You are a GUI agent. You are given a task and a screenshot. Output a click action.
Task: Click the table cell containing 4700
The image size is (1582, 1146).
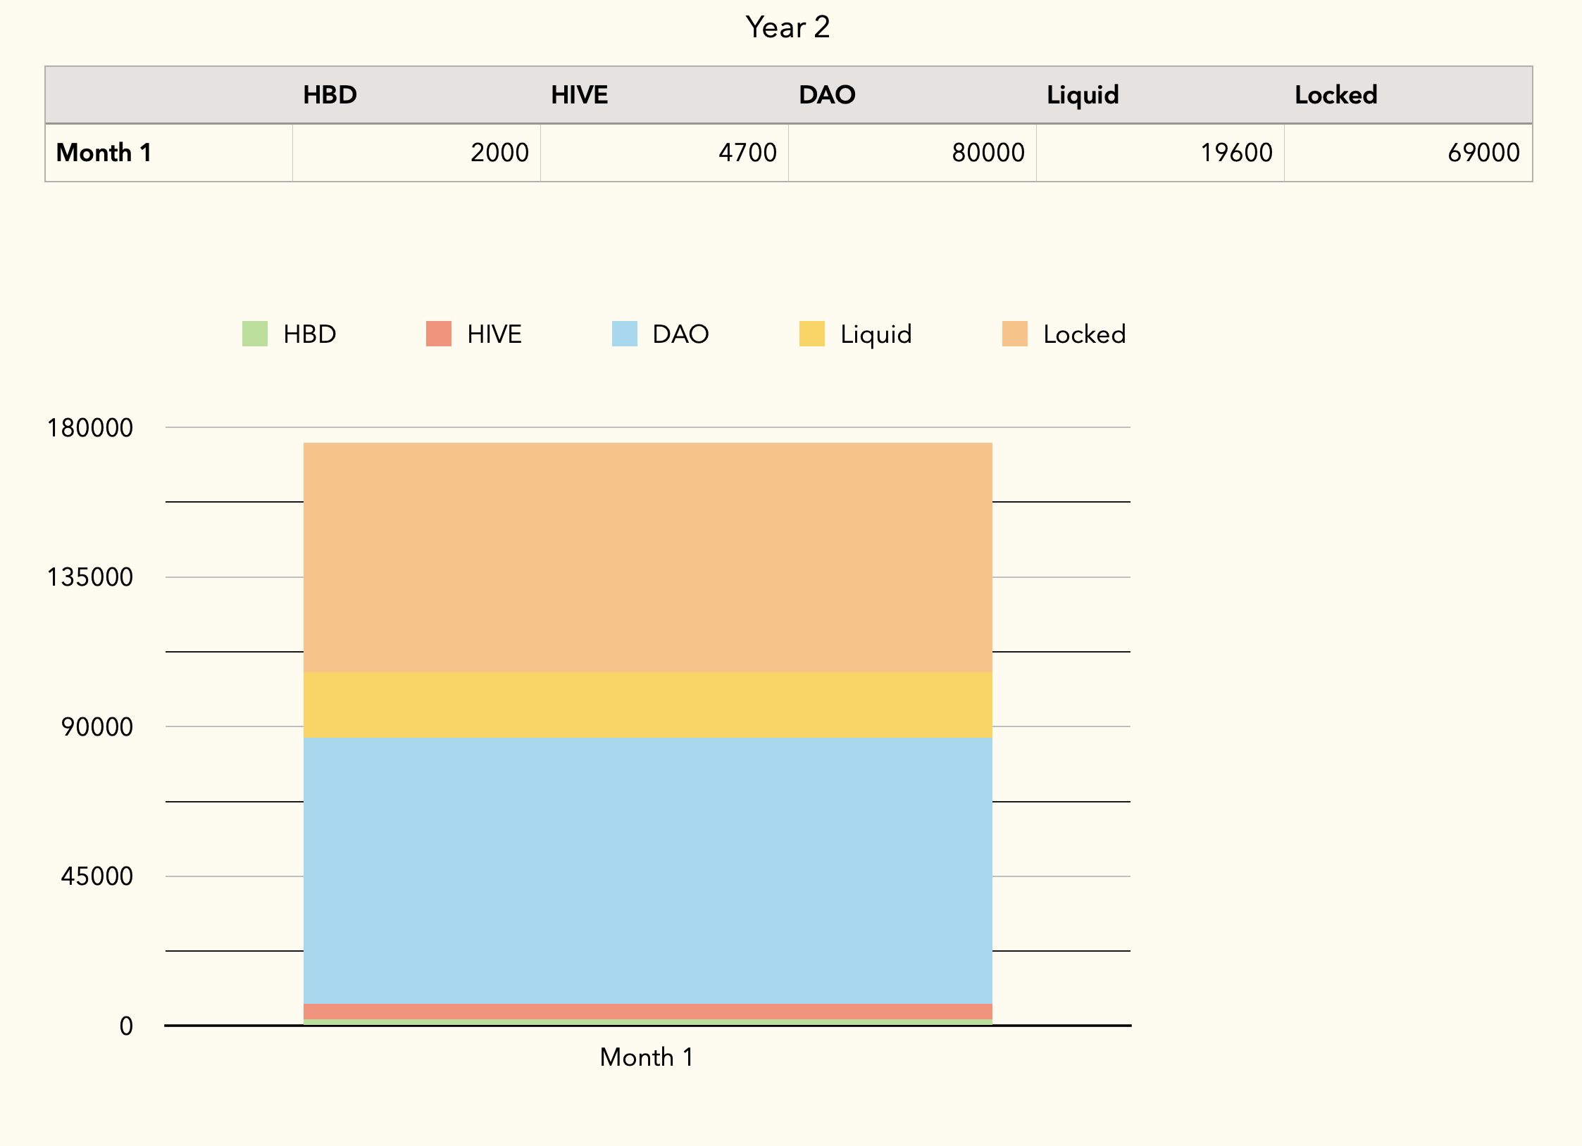[664, 153]
